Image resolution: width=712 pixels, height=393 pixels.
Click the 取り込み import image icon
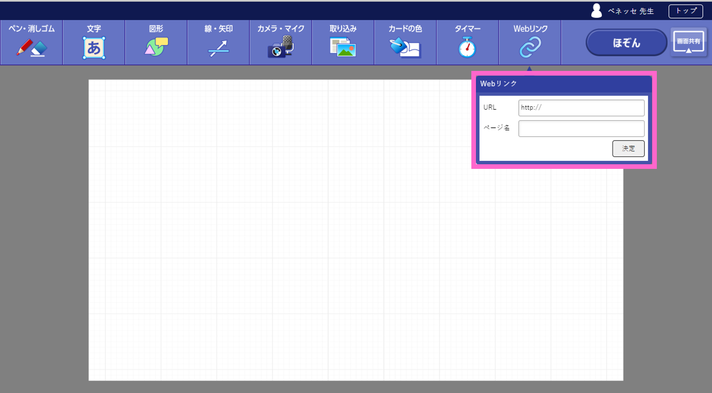(x=343, y=47)
